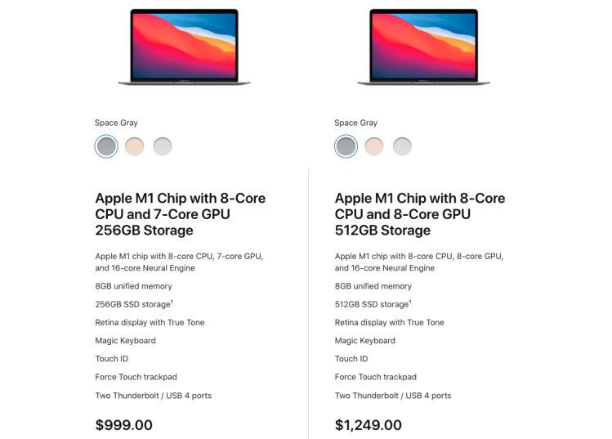The image size is (612, 439).
Task: Choose Space Gray swatch on 256GB model
Action: (x=106, y=146)
